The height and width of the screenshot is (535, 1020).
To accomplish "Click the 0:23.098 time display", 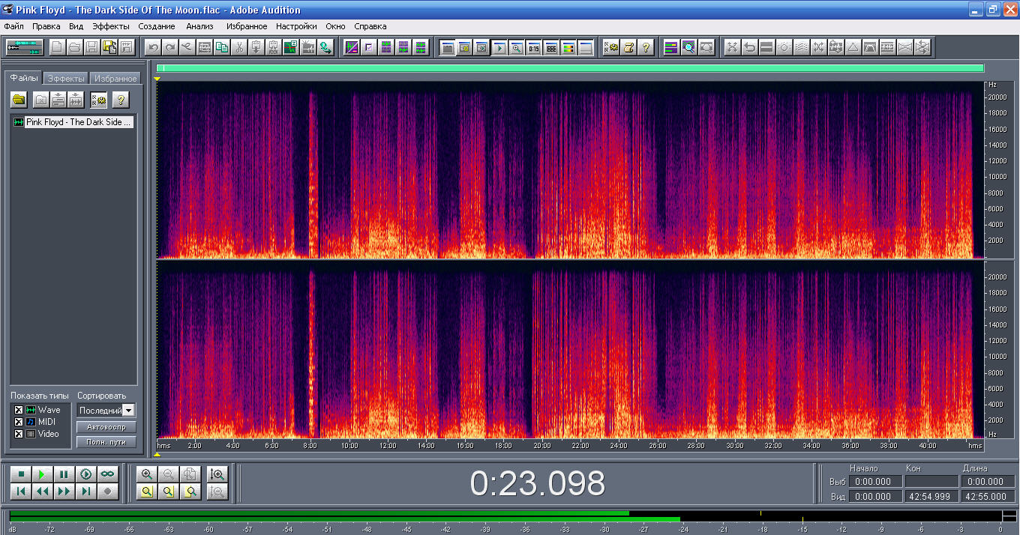I will coord(538,483).
